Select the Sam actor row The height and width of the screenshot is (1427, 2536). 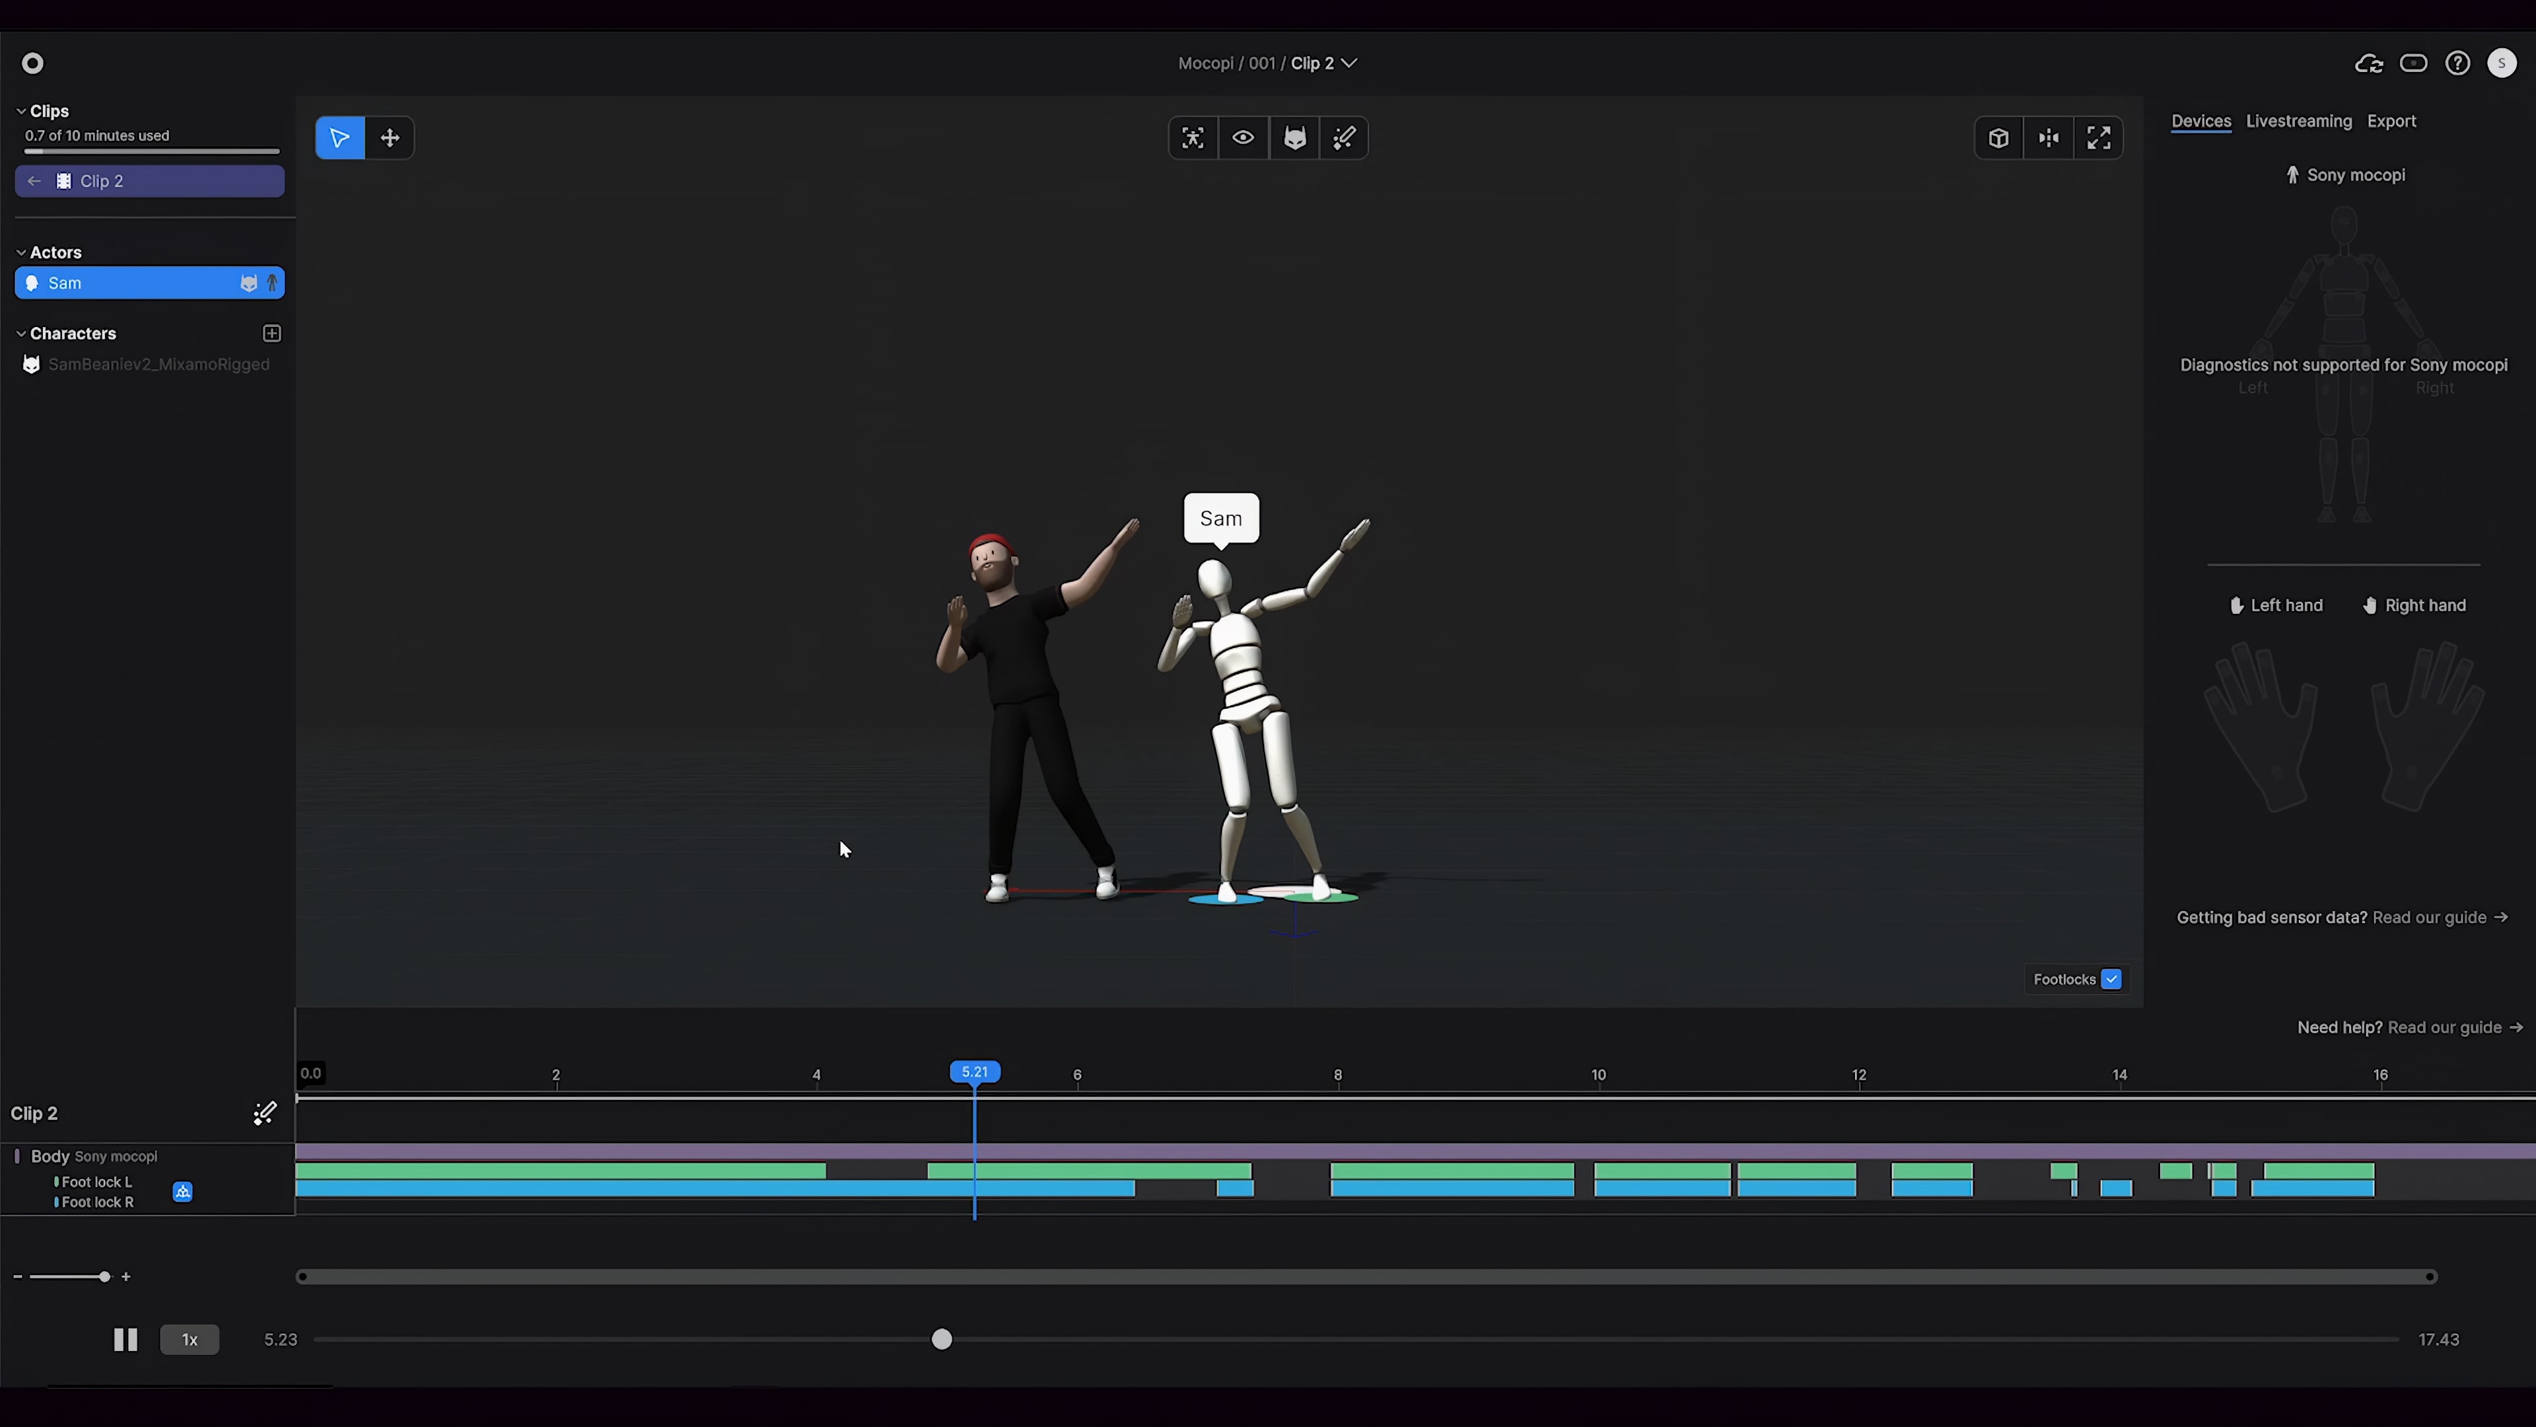click(x=150, y=283)
